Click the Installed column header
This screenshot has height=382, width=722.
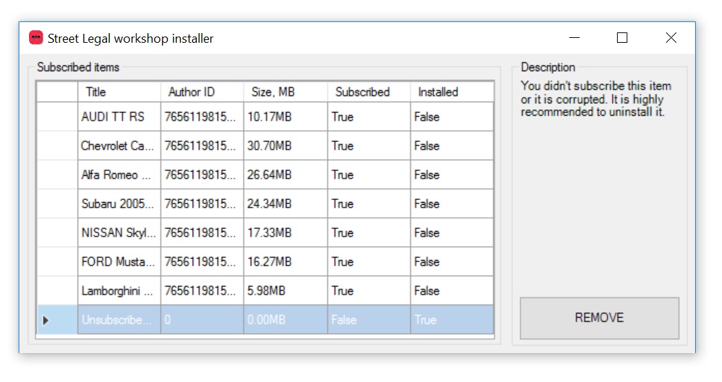[452, 92]
